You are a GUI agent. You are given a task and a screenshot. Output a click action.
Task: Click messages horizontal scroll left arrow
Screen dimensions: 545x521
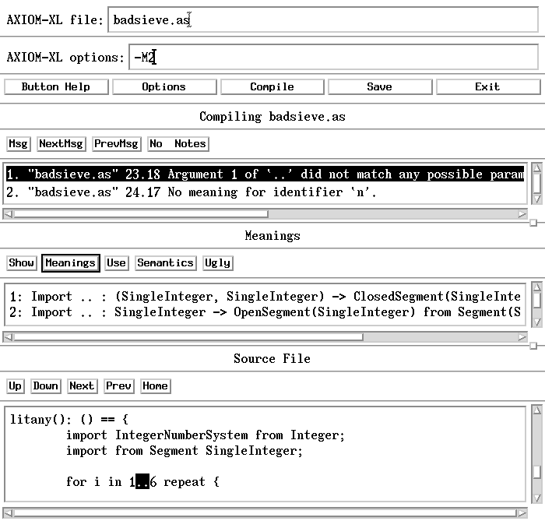point(8,214)
